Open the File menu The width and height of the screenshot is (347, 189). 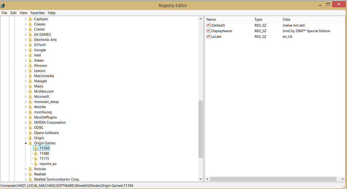click(4, 13)
